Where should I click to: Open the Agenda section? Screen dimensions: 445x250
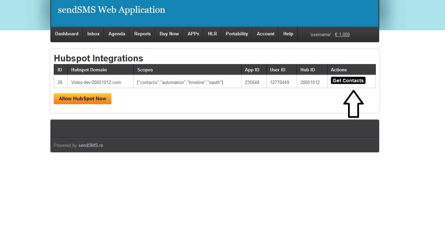[x=117, y=34]
